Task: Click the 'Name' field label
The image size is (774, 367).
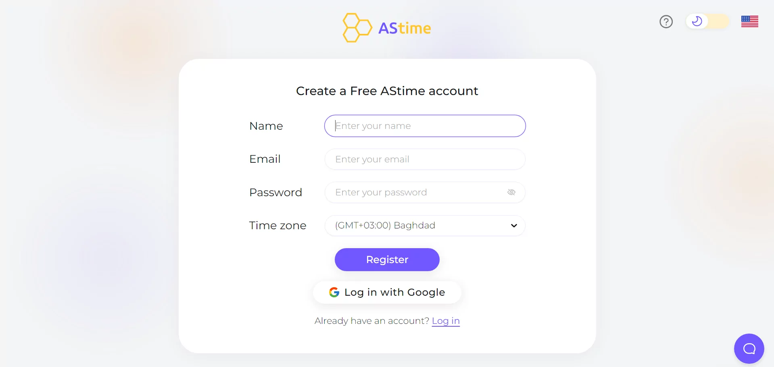Action: pyautogui.click(x=266, y=126)
